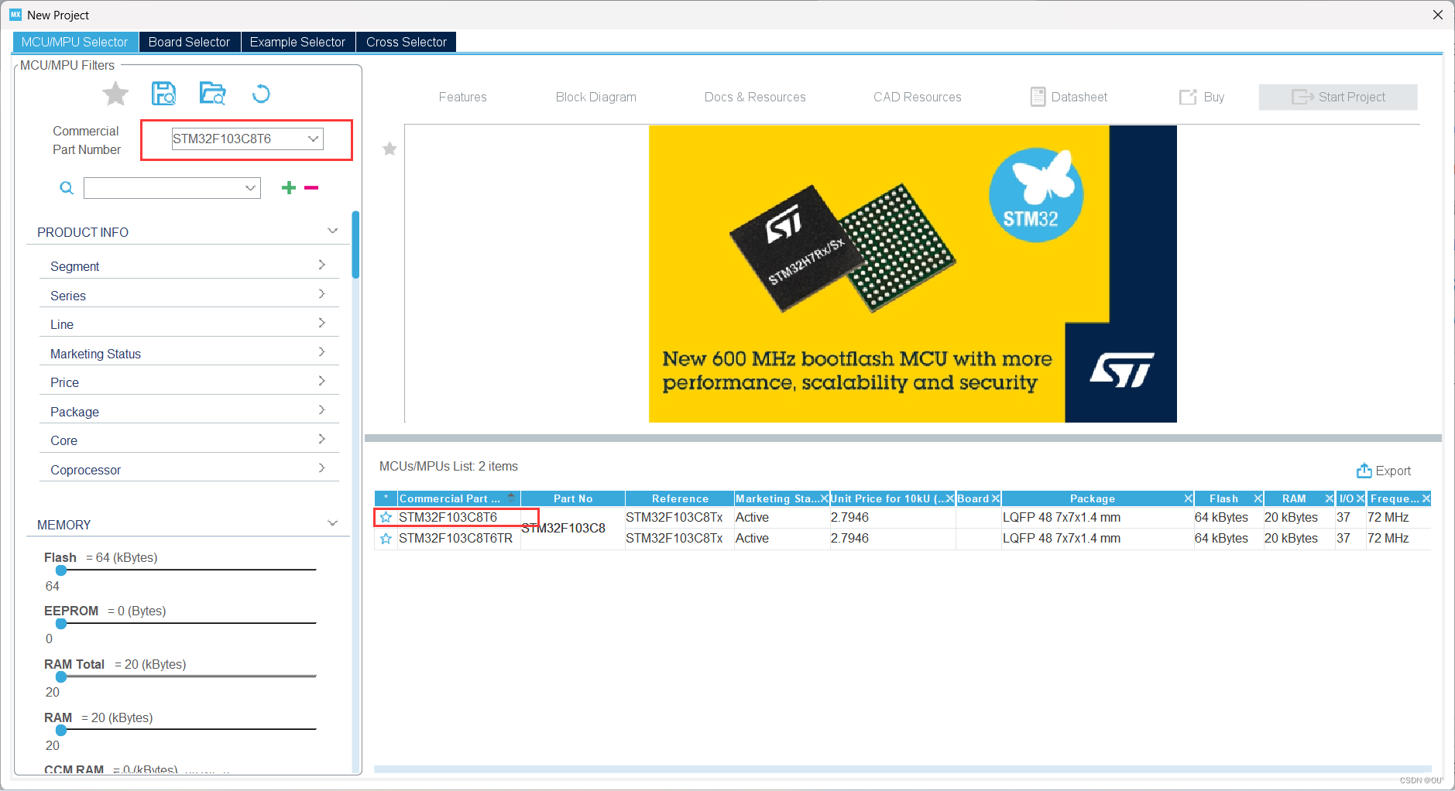Viewport: 1455px width, 791px height.
Task: Click the Buy button
Action: tap(1202, 97)
